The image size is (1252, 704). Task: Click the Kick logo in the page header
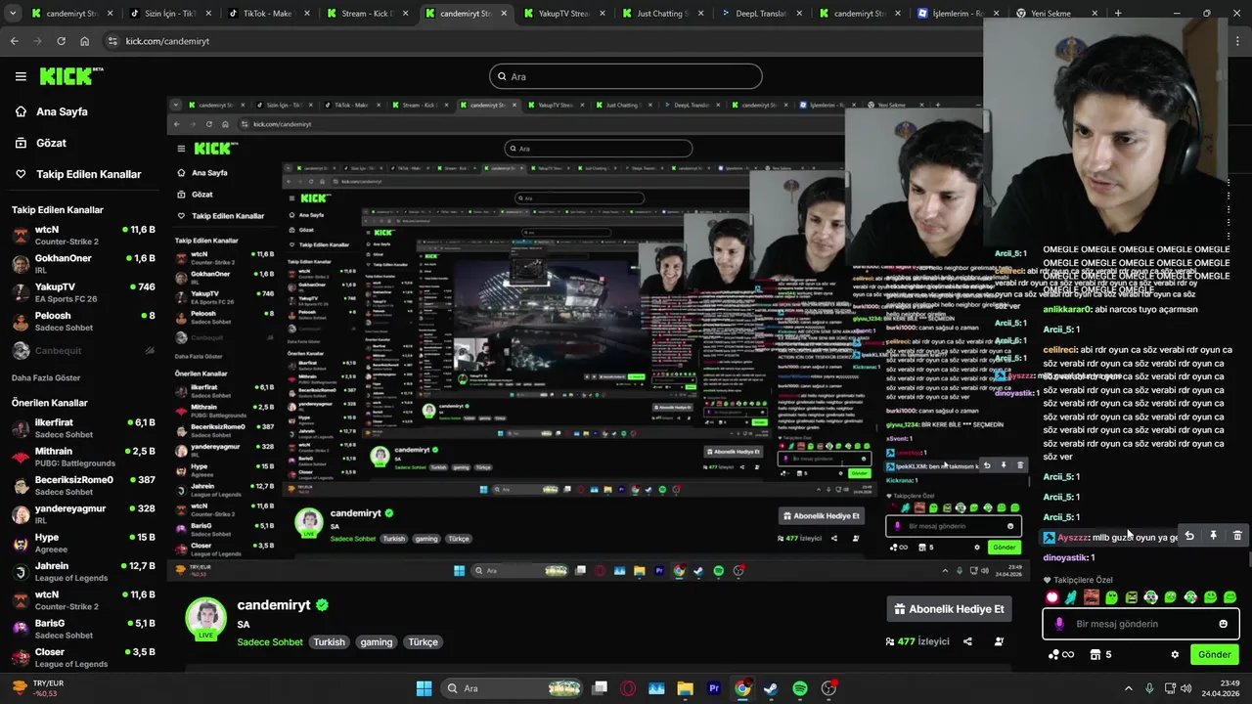click(x=70, y=76)
